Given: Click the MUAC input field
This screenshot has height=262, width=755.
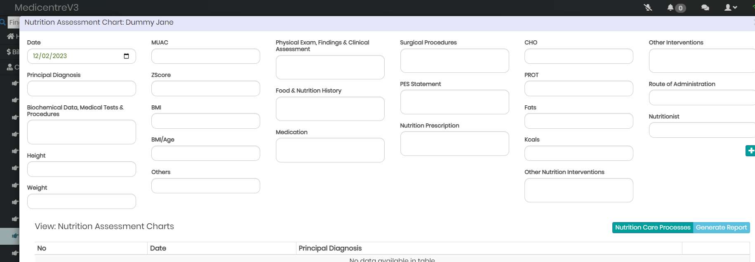Looking at the screenshot, I should pos(206,56).
